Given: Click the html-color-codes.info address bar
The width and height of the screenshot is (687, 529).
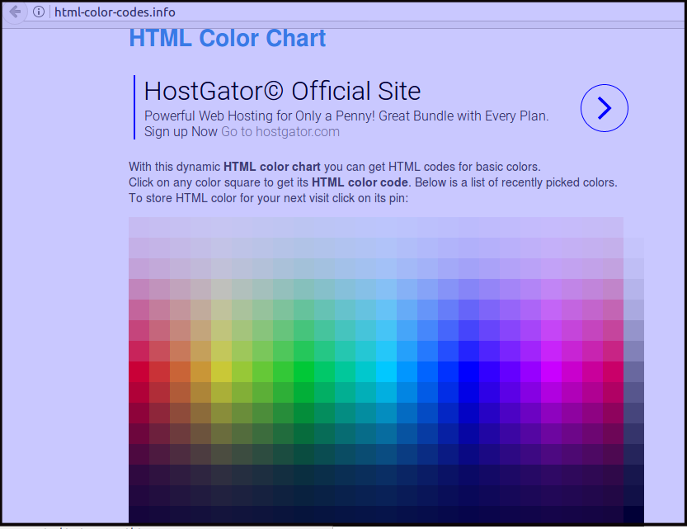Looking at the screenshot, I should pyautogui.click(x=115, y=12).
